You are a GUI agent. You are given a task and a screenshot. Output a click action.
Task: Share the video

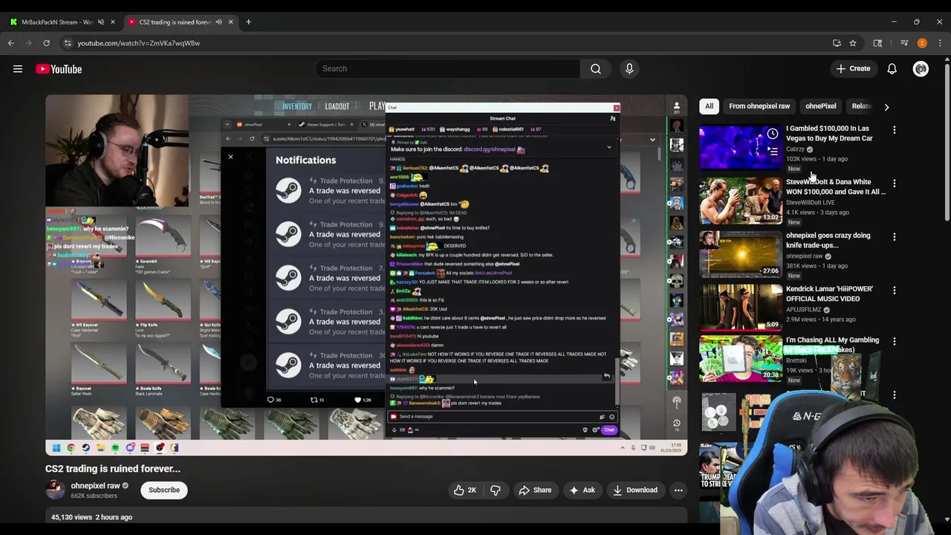535,490
